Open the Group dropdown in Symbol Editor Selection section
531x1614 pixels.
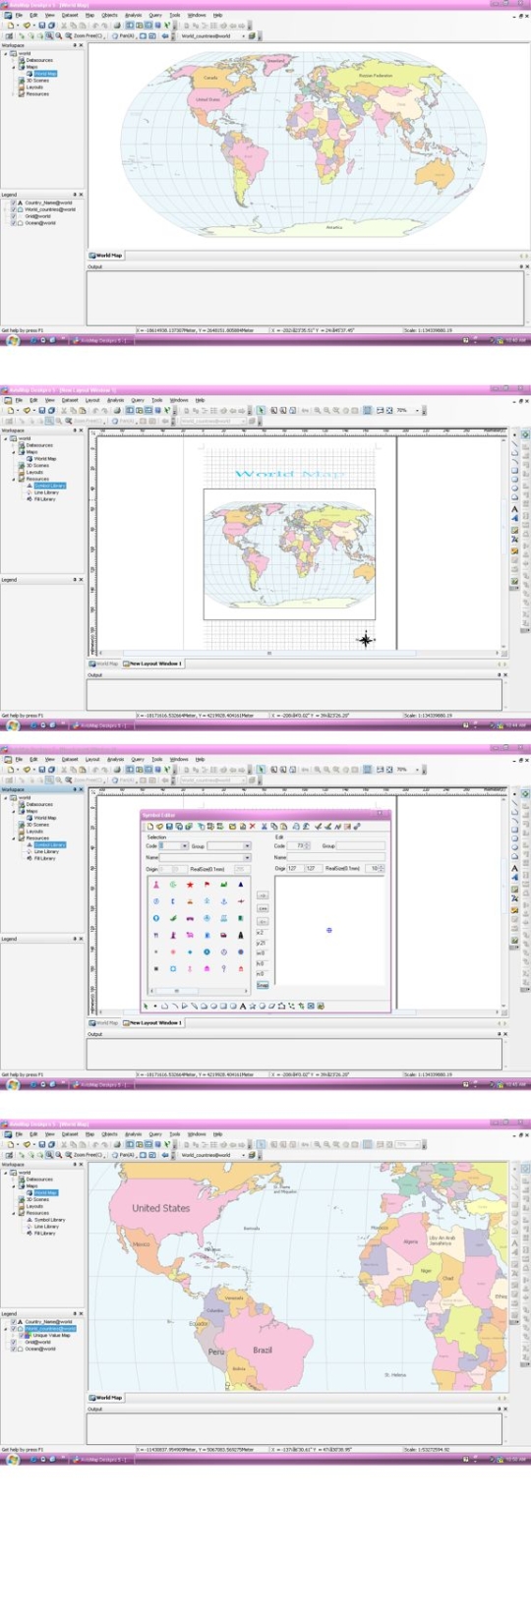247,845
